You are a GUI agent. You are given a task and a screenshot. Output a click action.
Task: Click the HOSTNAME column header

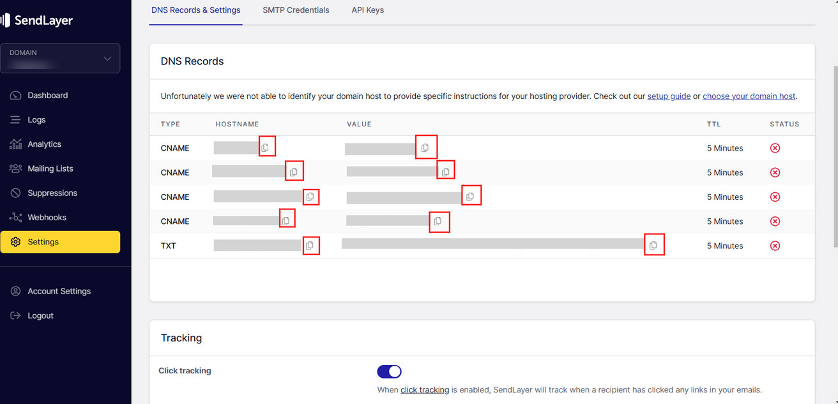[x=238, y=124]
